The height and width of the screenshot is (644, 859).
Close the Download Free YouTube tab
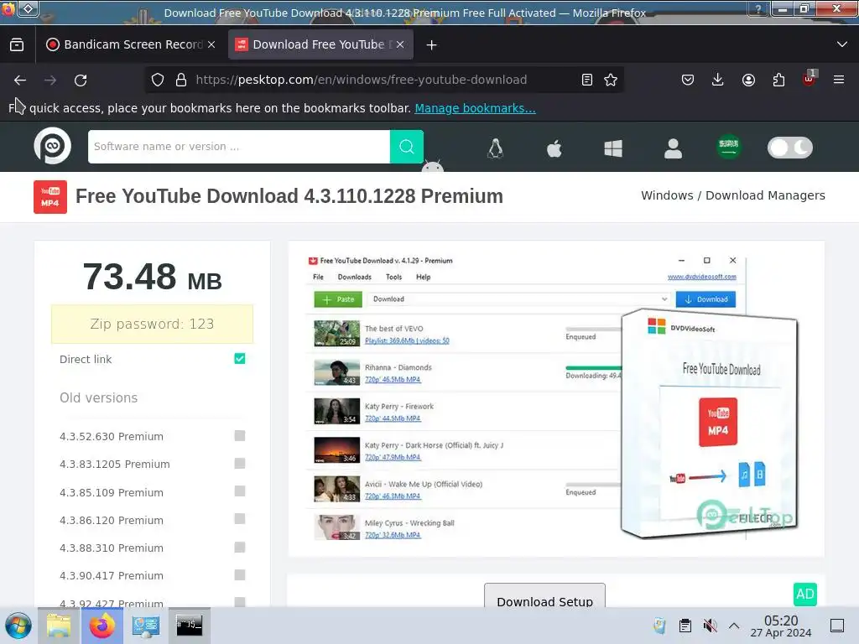(x=400, y=45)
